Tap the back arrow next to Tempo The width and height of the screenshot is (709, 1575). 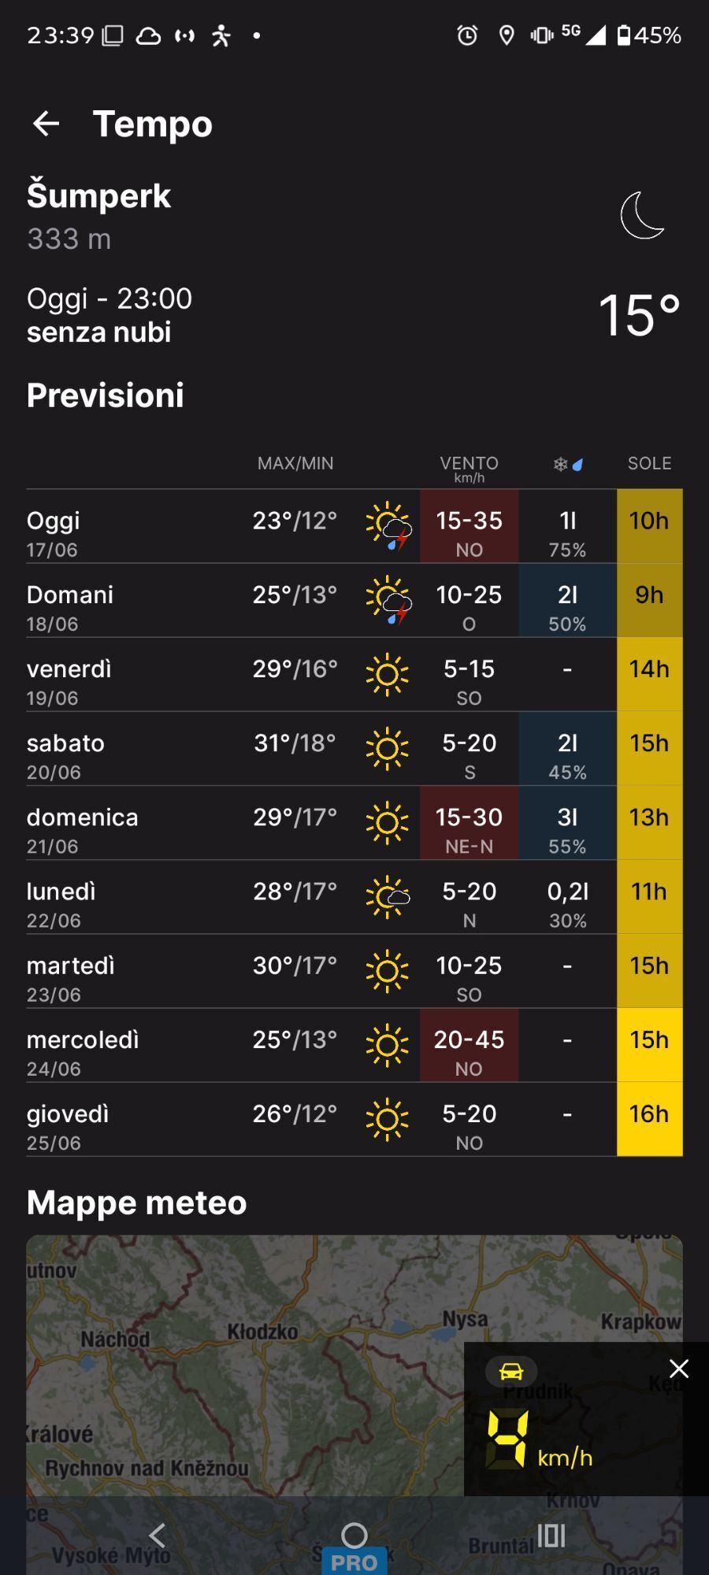pos(46,124)
